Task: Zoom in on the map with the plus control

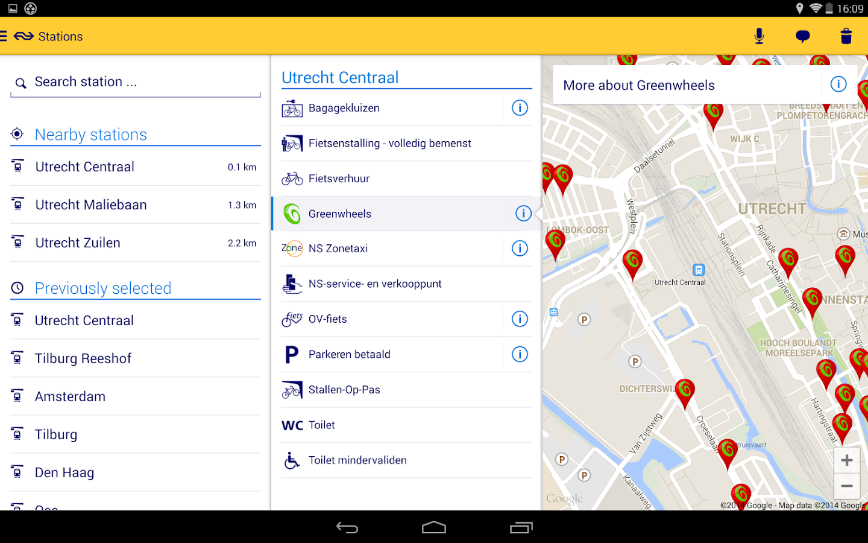Action: [x=847, y=460]
